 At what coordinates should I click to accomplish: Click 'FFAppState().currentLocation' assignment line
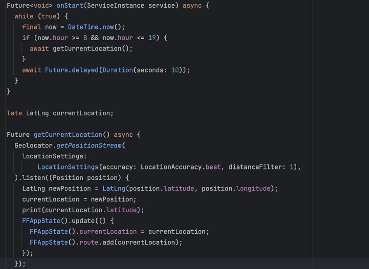(x=119, y=232)
